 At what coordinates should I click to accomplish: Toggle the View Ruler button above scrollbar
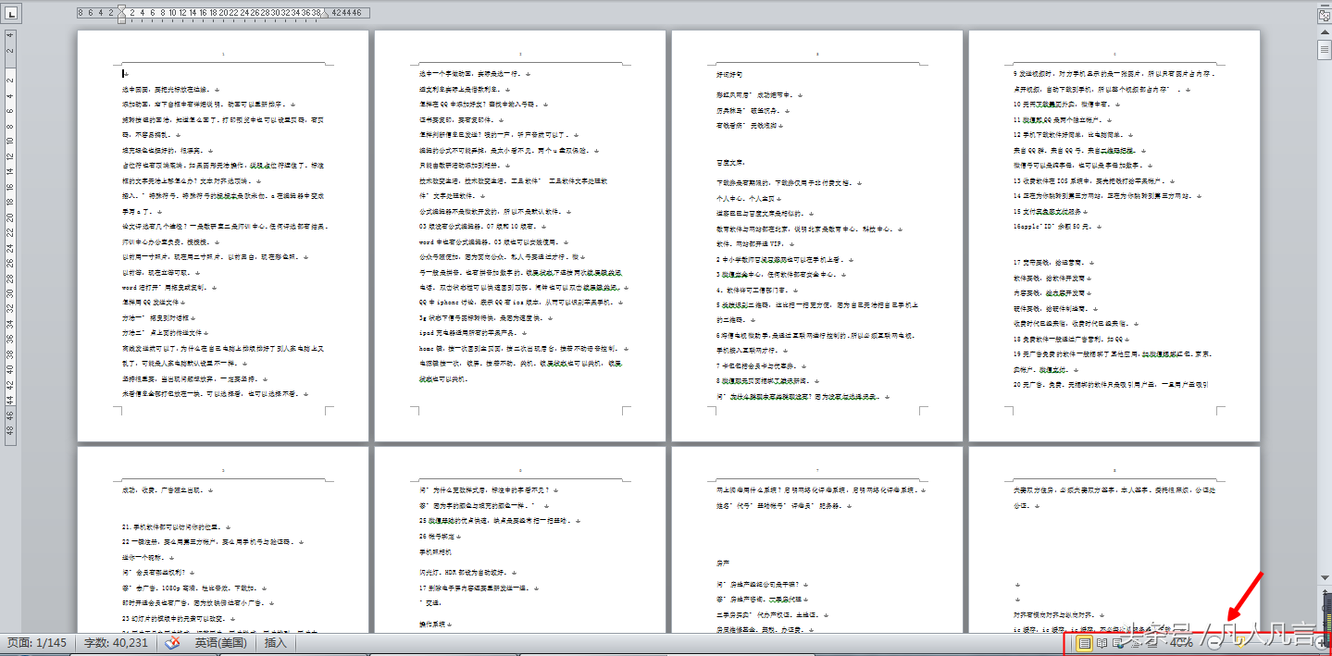pyautogui.click(x=1324, y=14)
